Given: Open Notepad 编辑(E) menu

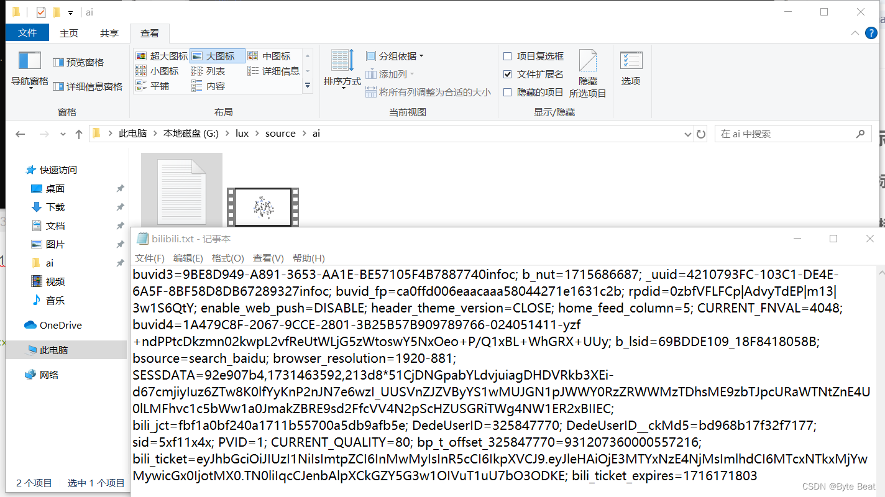Looking at the screenshot, I should pyautogui.click(x=188, y=258).
